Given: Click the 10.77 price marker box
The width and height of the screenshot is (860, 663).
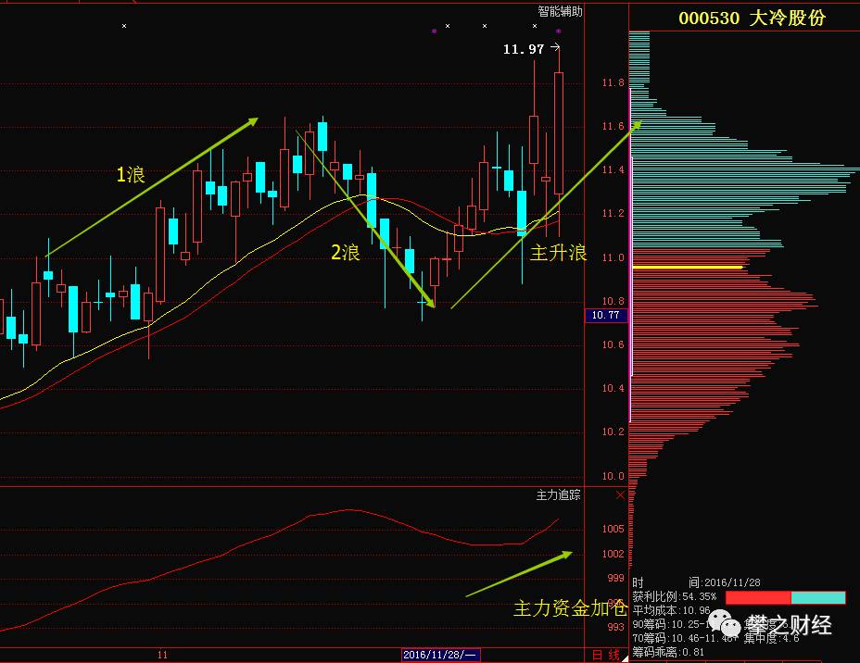Looking at the screenshot, I should (605, 315).
